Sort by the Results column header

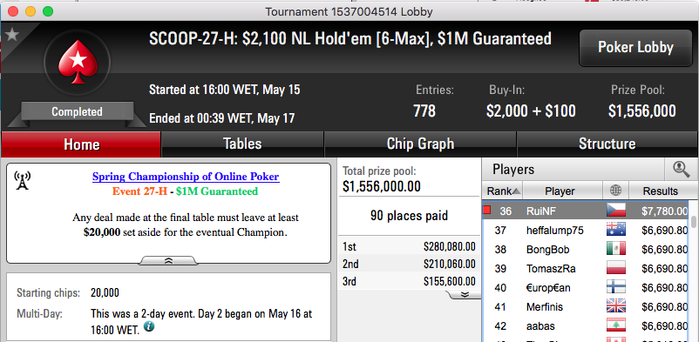pos(660,191)
